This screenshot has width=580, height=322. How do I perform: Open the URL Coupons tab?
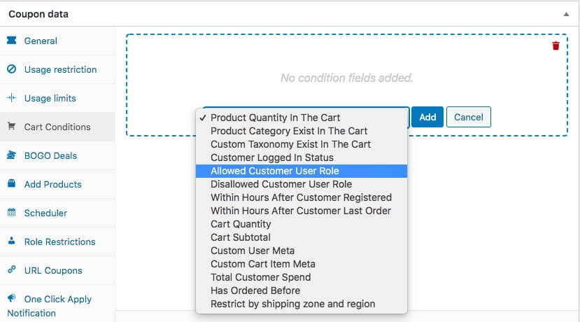[x=57, y=270]
